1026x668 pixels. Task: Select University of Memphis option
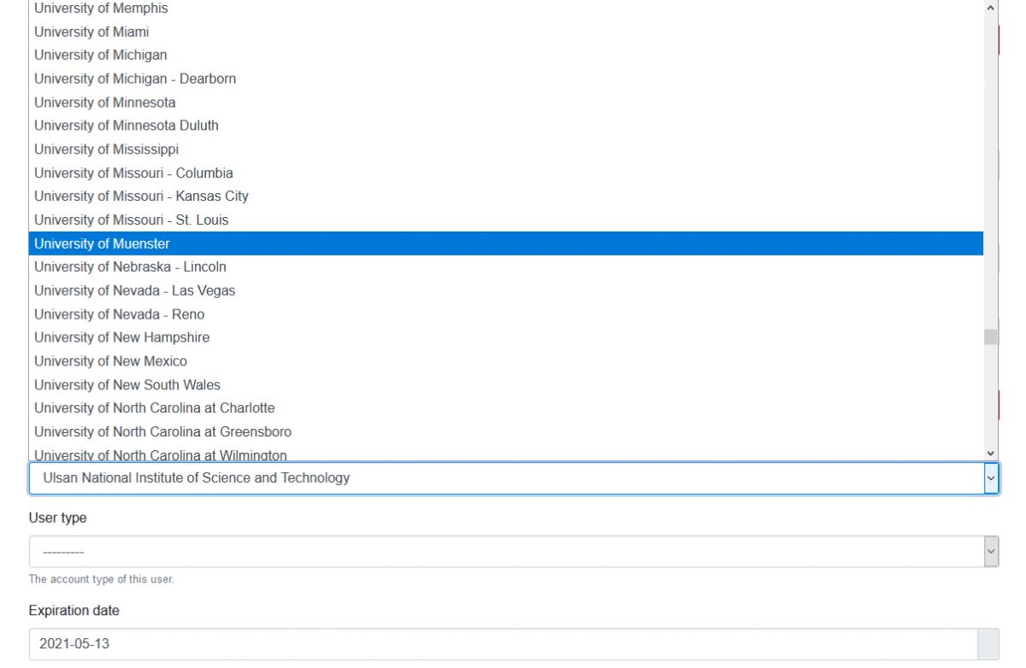tap(506, 9)
